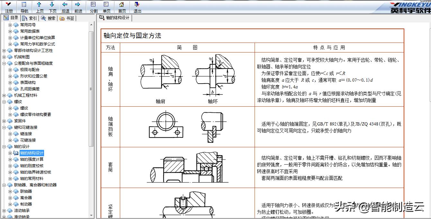This screenshot has width=431, height=219.
Task: Expand the 常用符号 tree node
Action: coord(10,25)
